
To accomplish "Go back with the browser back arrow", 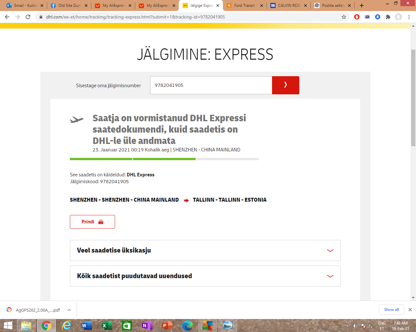I will (x=7, y=17).
